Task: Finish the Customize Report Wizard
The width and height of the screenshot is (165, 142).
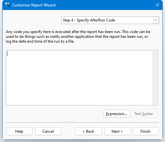Action: point(146,131)
